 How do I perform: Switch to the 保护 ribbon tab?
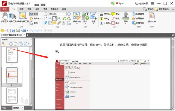point(37,9)
